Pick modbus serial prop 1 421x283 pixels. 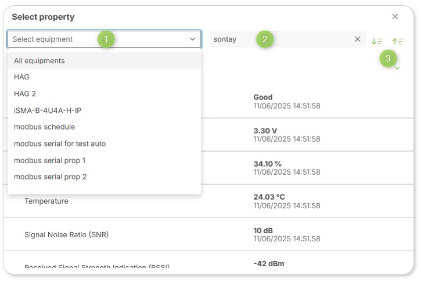point(104,160)
